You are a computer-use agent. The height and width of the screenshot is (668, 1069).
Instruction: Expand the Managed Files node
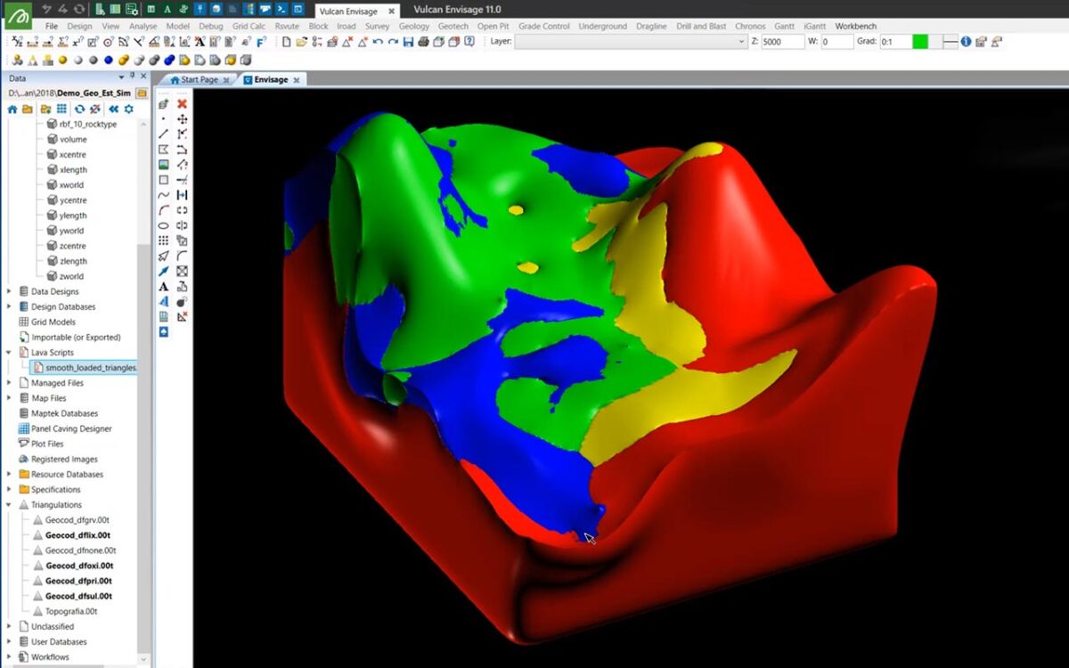10,383
